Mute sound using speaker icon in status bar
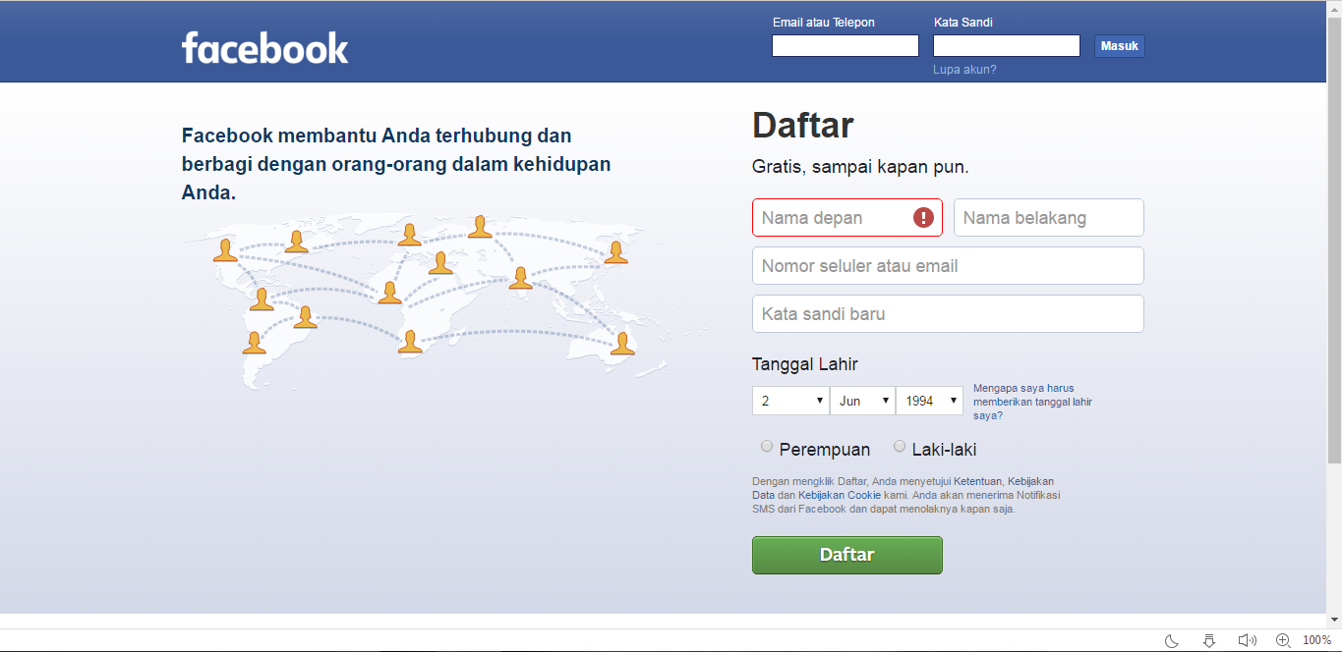1342x652 pixels. 1247,640
